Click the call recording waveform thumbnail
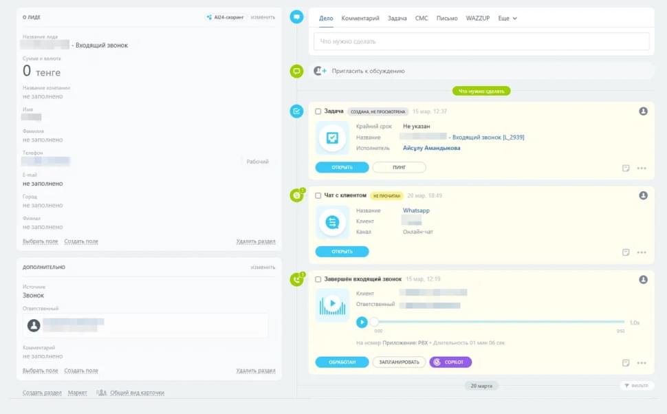Screen dimensions: 667x414 click(332, 305)
